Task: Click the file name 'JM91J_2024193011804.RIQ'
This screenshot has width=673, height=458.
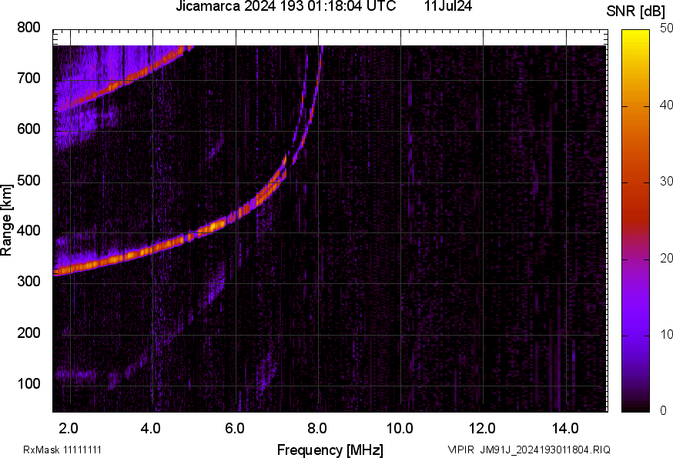Action: tap(545, 450)
